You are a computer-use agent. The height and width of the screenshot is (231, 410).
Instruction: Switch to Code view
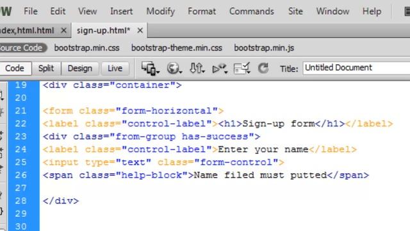click(x=15, y=69)
